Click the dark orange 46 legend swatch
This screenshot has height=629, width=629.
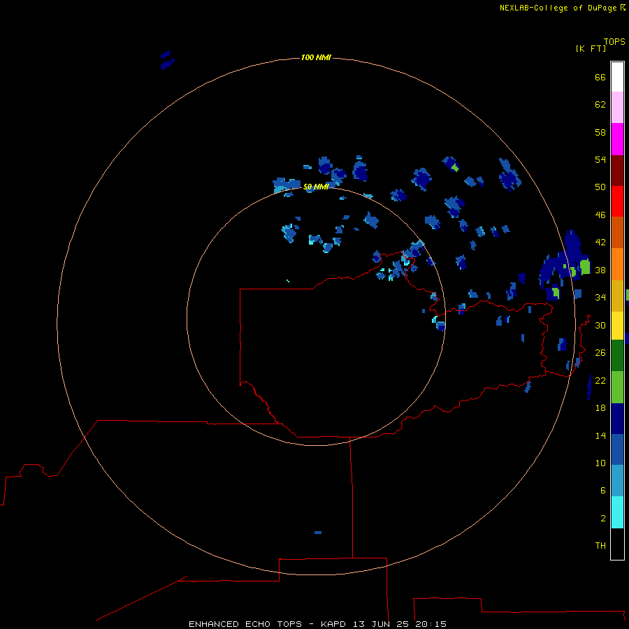coord(617,233)
